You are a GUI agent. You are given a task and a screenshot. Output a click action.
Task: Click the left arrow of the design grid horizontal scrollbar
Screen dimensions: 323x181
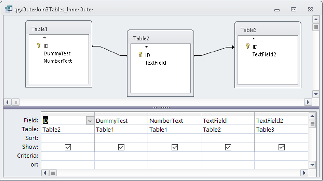click(x=45, y=173)
